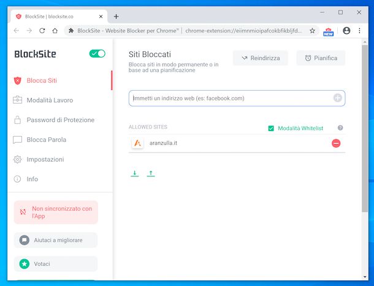Click the circled i Info icon

17,179
